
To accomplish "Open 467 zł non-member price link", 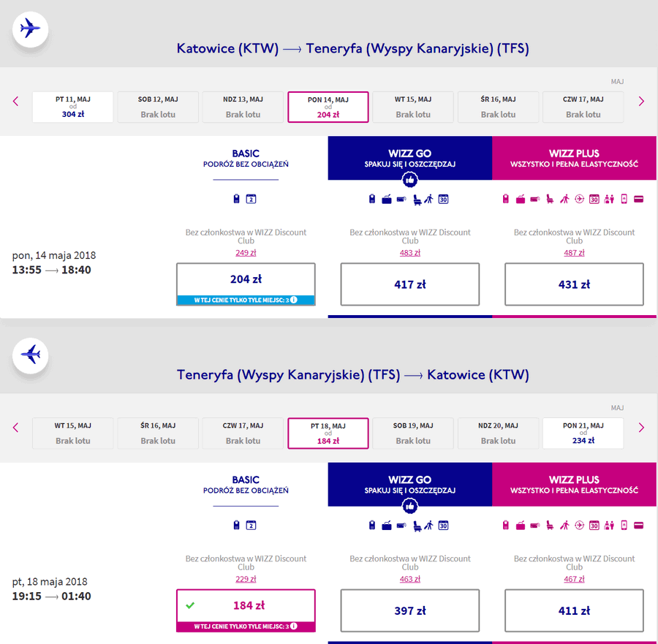I will pos(574,579).
